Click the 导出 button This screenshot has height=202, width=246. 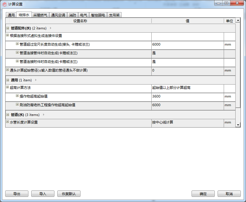click(x=17, y=194)
